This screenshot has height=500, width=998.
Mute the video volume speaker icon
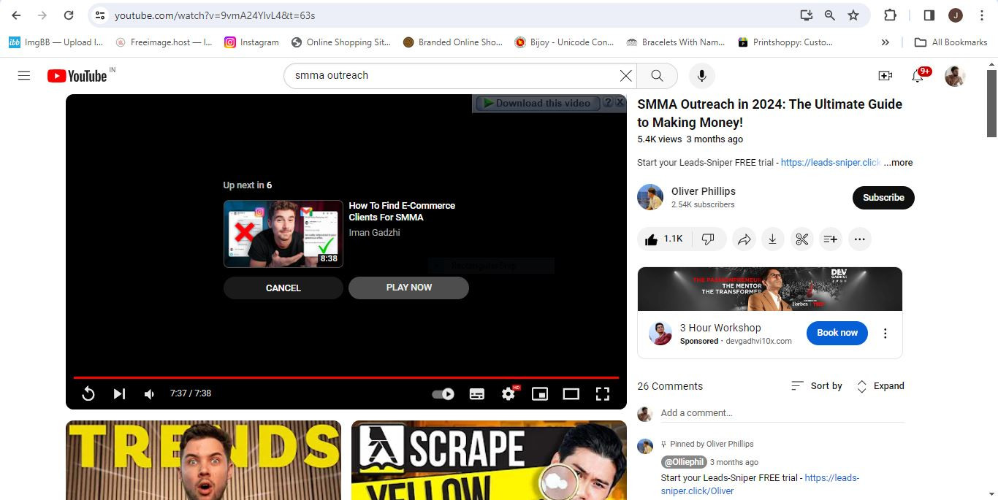(150, 394)
